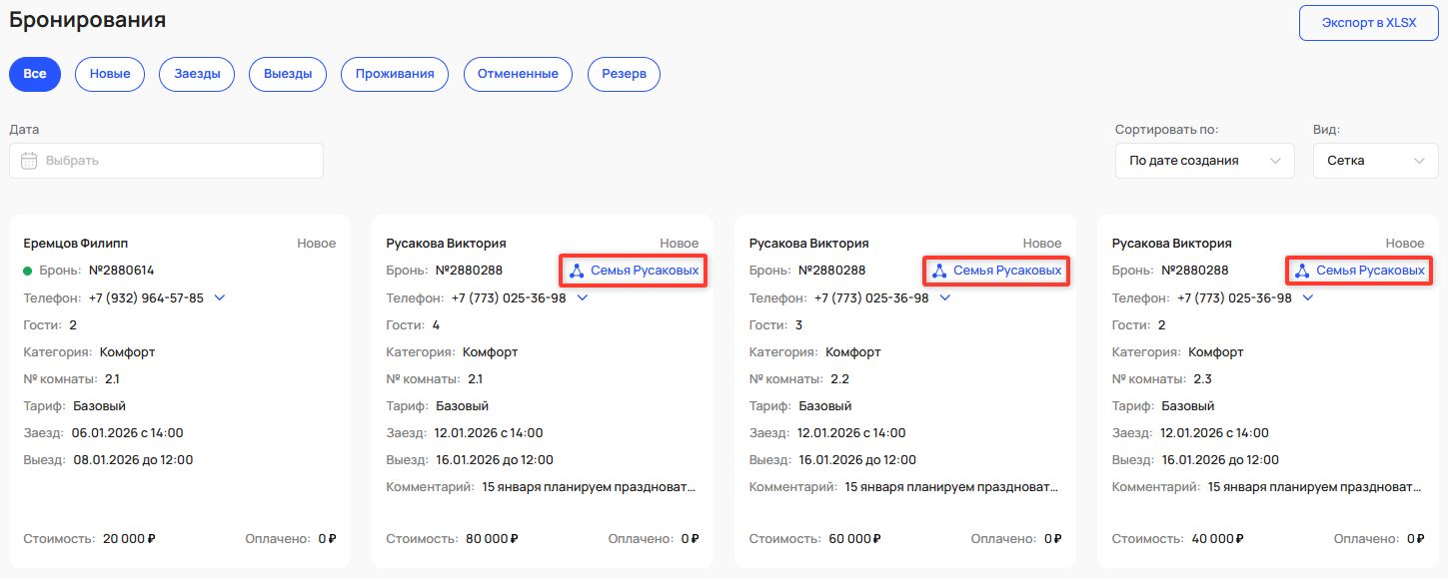Click 'Экспорт в XLSX' button
The height and width of the screenshot is (578, 1448).
(x=1368, y=23)
